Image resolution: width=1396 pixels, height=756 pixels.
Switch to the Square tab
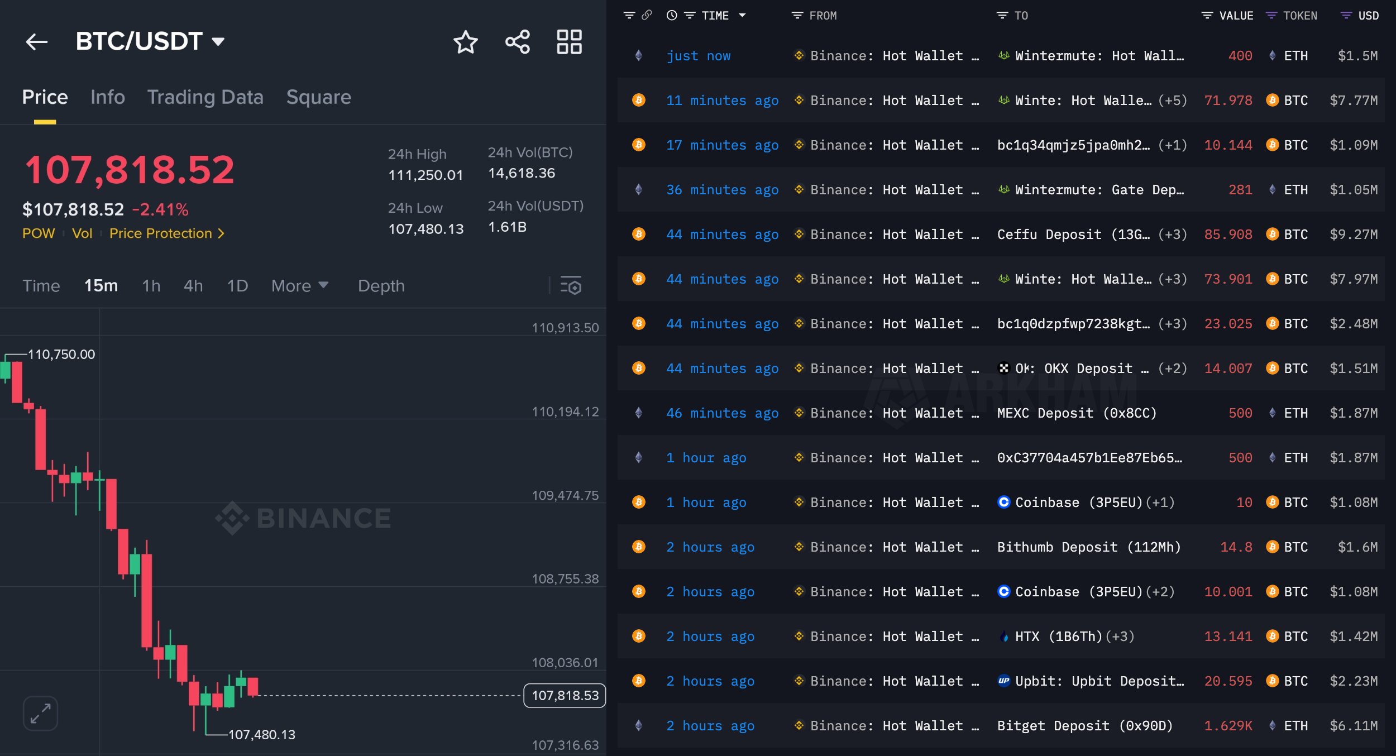tap(319, 97)
